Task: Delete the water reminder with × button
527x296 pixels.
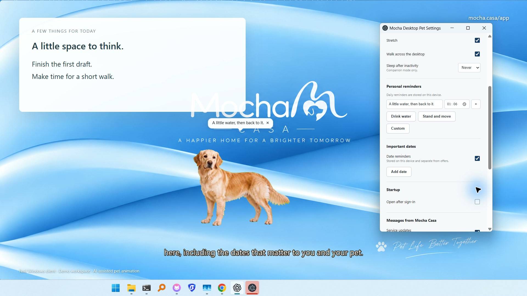Action: coord(476,104)
